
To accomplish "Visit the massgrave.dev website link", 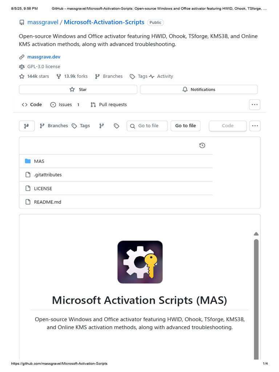I will (x=44, y=57).
